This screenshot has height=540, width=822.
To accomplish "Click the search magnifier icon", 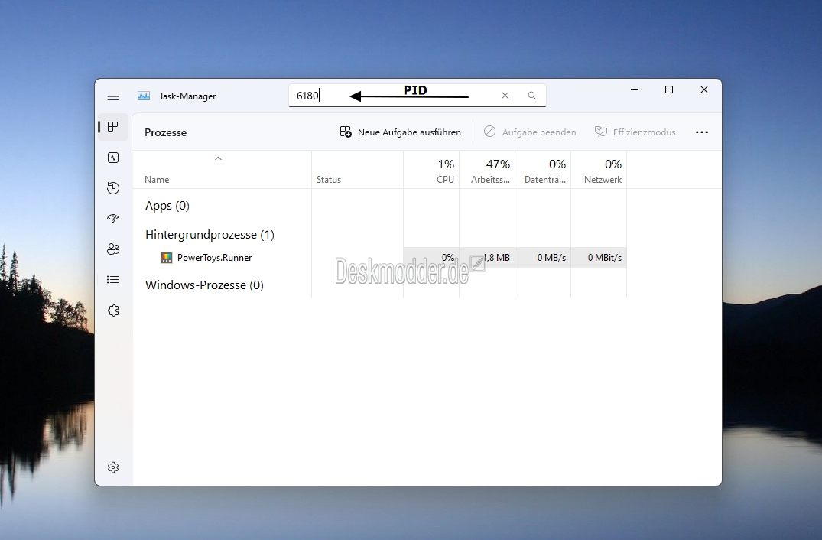I will (532, 96).
